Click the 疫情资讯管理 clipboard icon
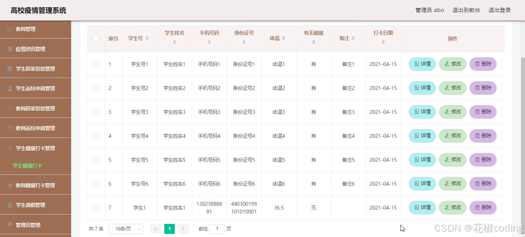Screen dimensions: 525x237 (x=10, y=49)
